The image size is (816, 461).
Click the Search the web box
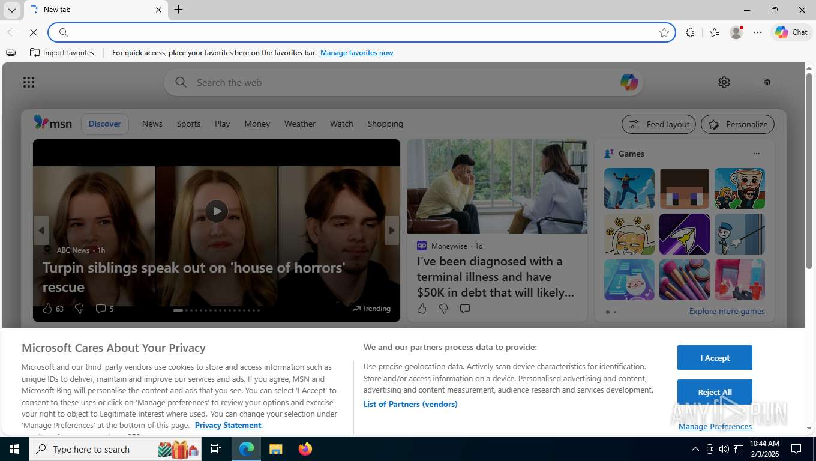403,82
